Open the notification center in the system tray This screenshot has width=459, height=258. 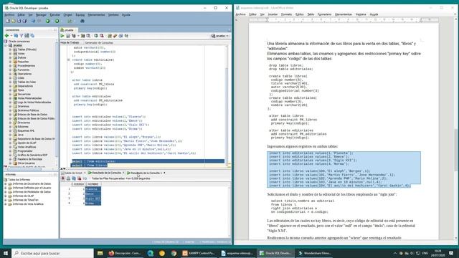tap(451, 253)
